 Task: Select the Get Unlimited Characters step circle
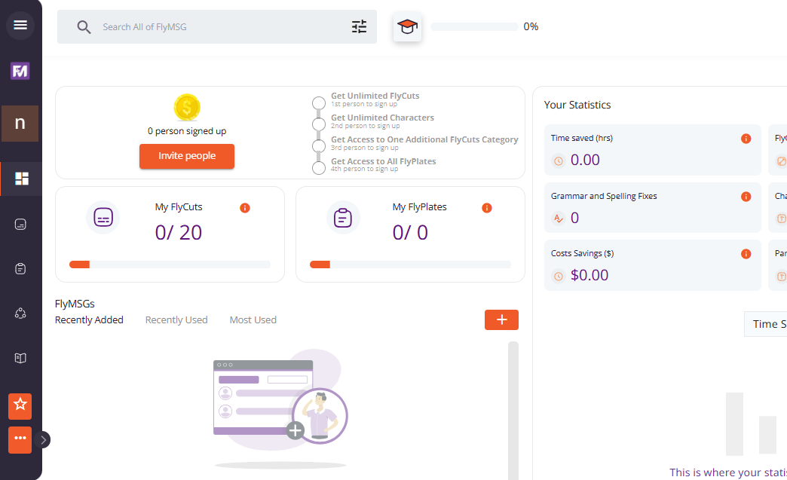(319, 124)
